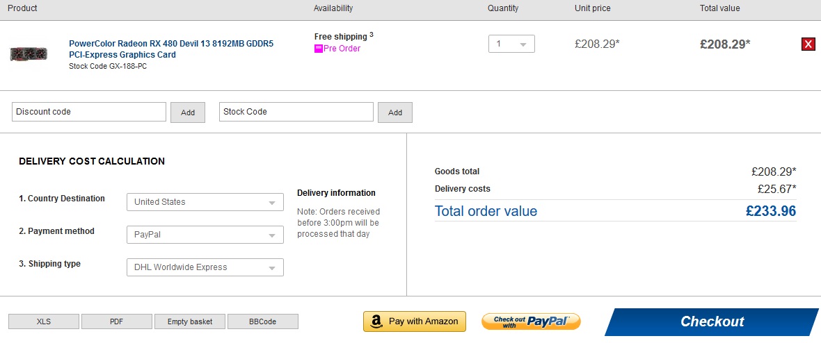Image resolution: width=821 pixels, height=343 pixels.
Task: Click the pink Pre Order icon
Action: click(x=319, y=49)
